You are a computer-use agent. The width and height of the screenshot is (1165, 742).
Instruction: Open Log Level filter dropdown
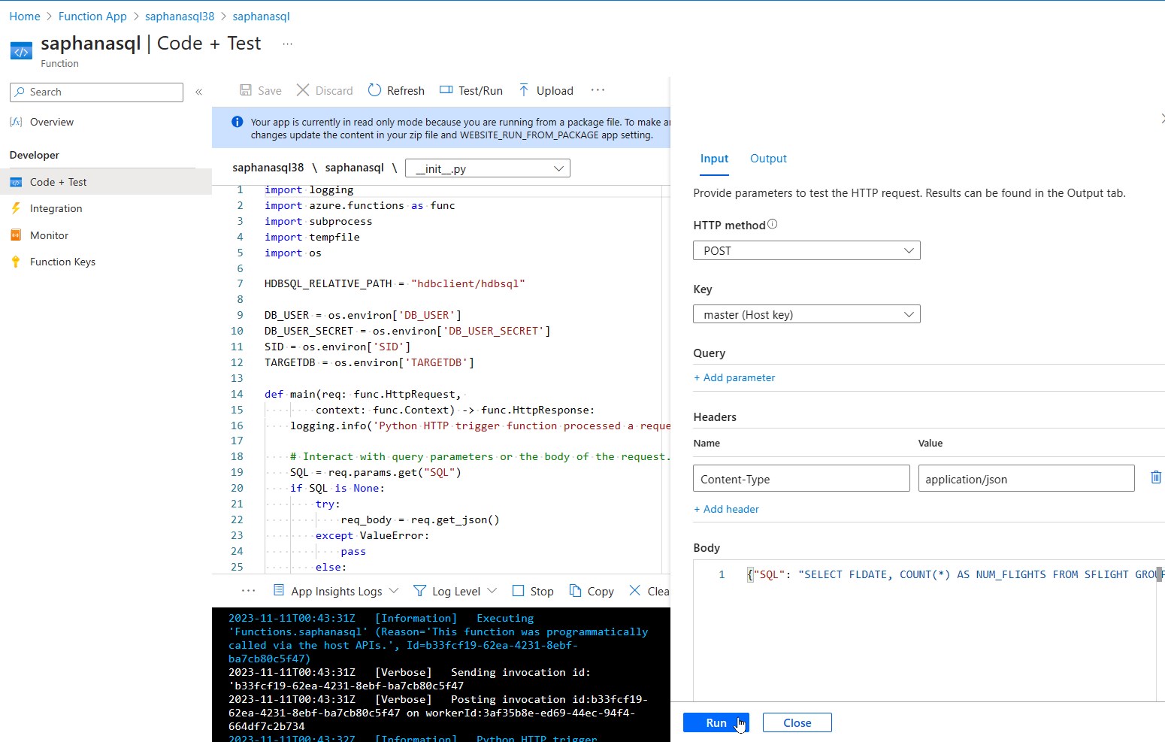tap(455, 591)
